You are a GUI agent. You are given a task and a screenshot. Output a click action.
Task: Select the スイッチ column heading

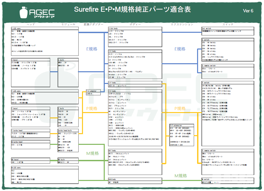[228, 24]
